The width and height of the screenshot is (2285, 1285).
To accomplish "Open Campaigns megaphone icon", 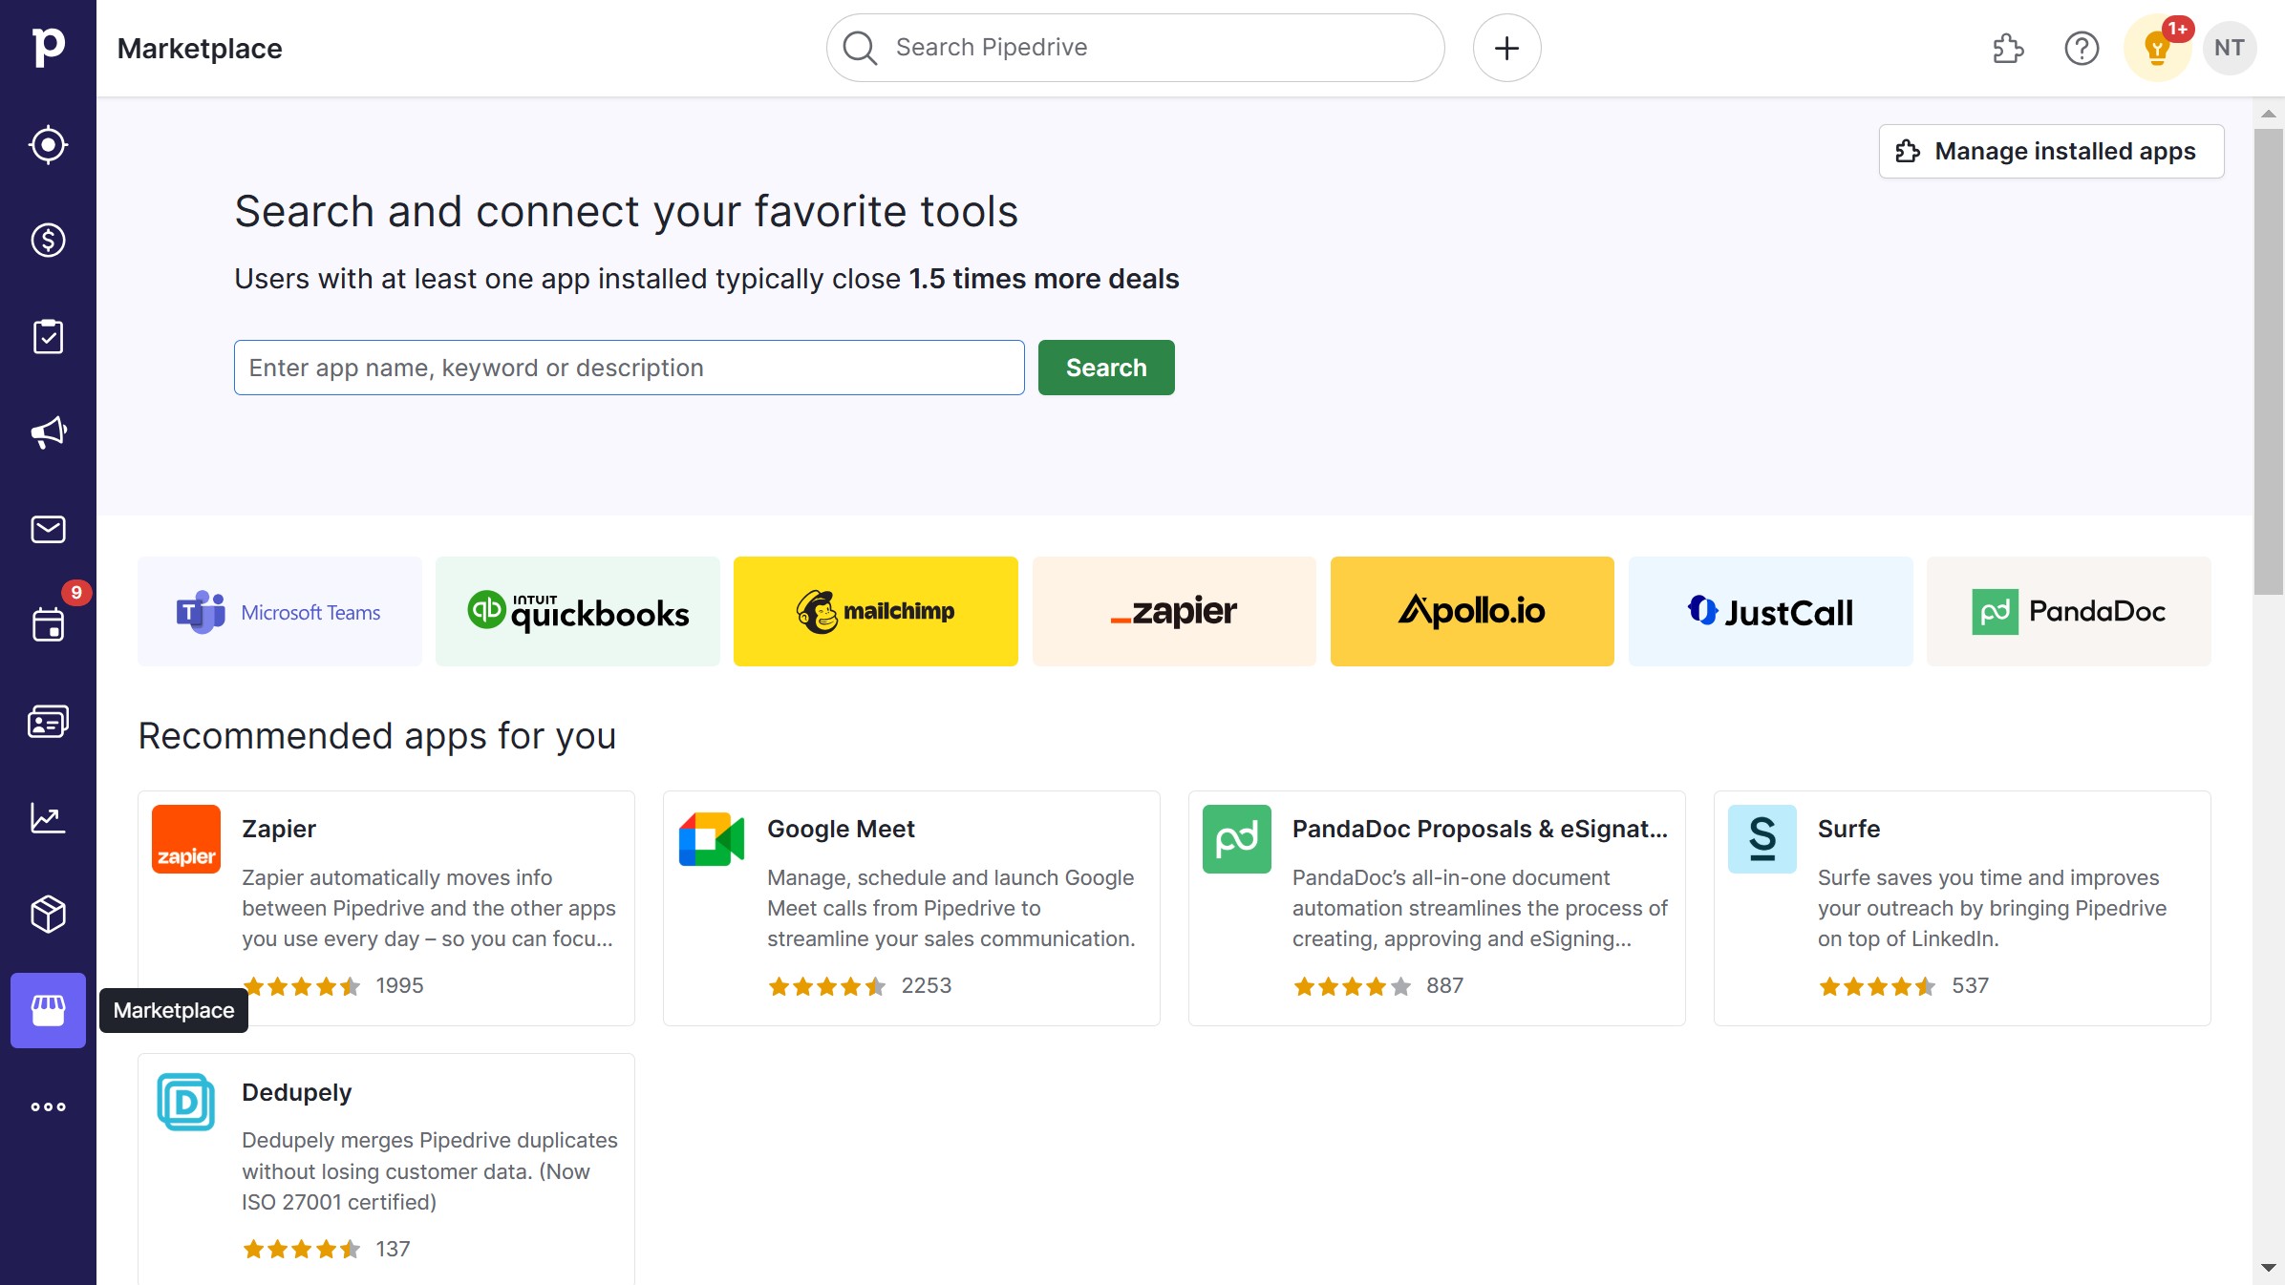I will [48, 433].
